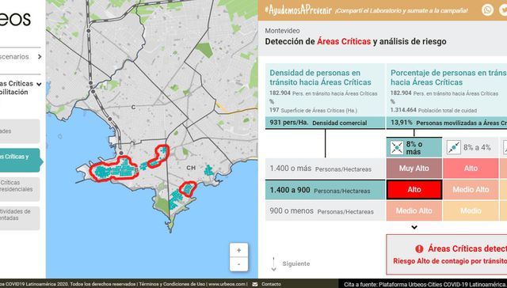Image resolution: width=507 pixels, height=288 pixels.
Task: Select the '8% o más' column header
Action: [414, 147]
